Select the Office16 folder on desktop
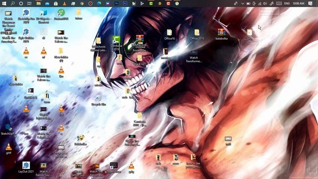Image resolution: width=318 pixels, height=179 pixels. tap(169, 34)
